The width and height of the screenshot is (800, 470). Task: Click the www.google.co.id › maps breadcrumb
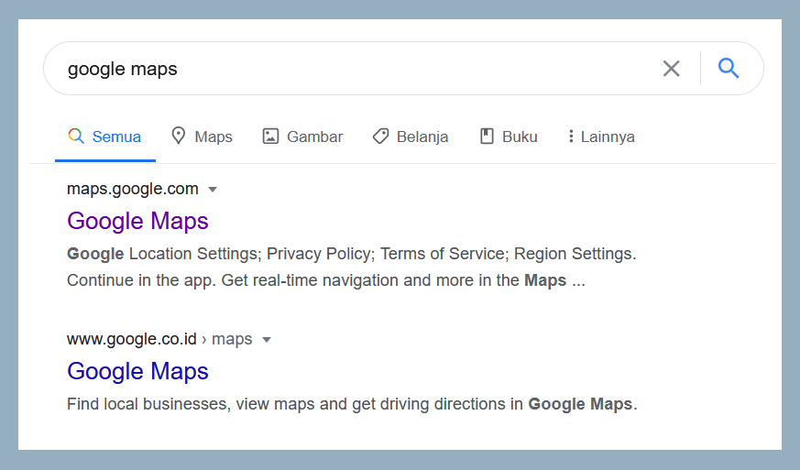click(x=159, y=339)
